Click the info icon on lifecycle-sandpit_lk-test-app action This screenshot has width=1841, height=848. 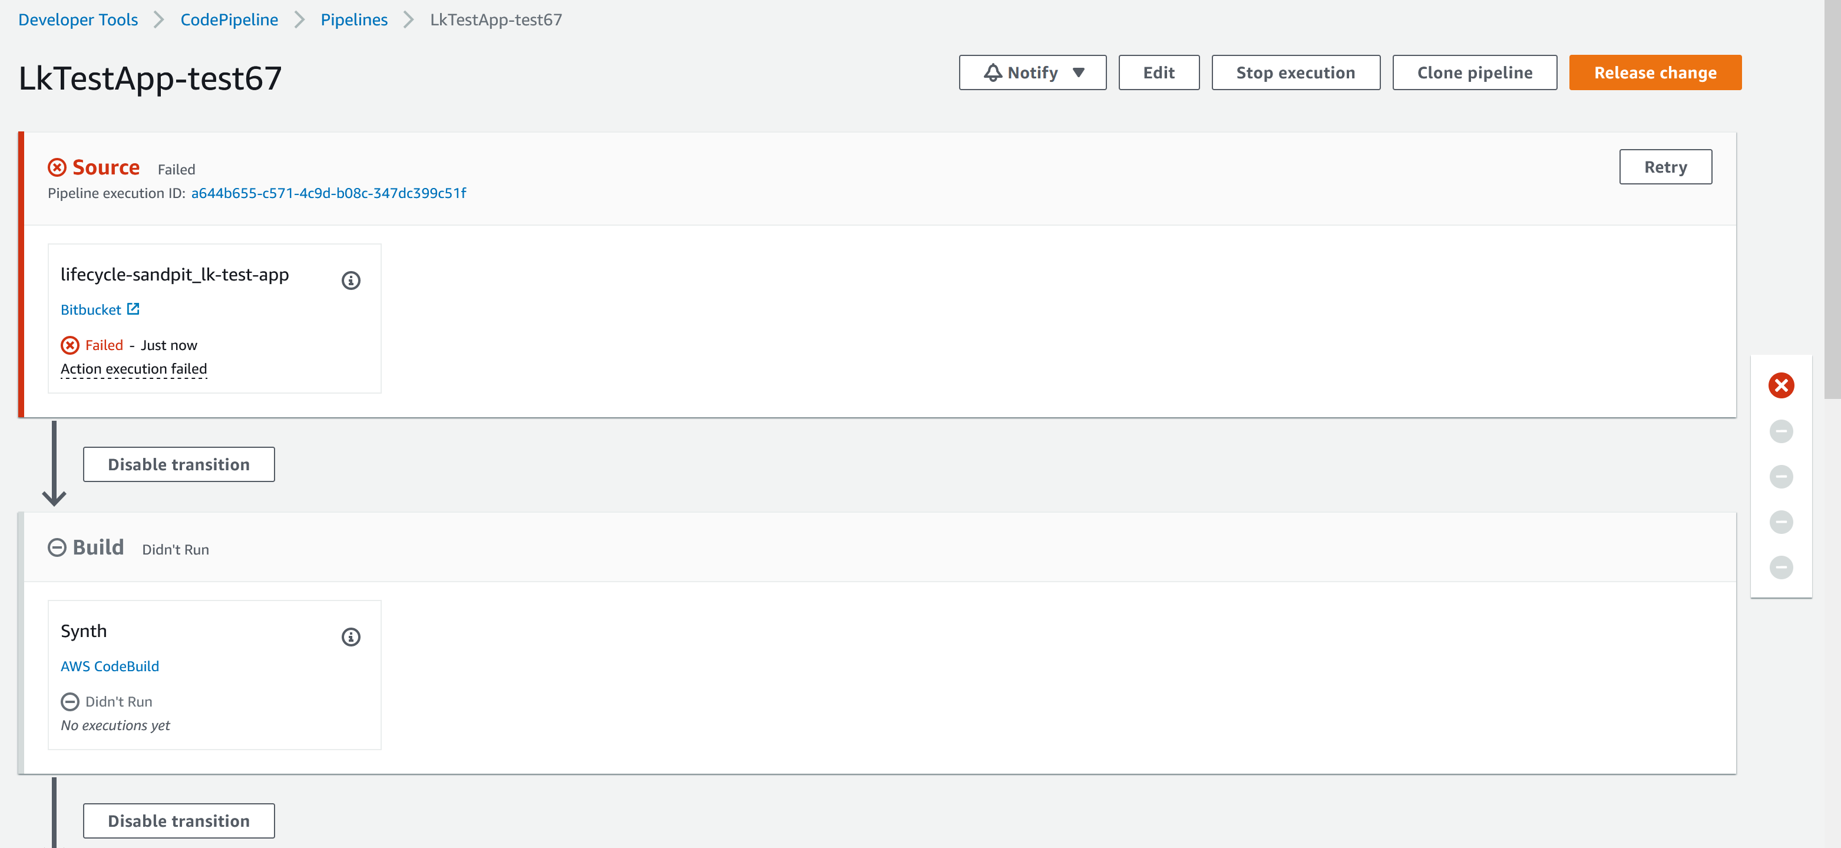351,281
